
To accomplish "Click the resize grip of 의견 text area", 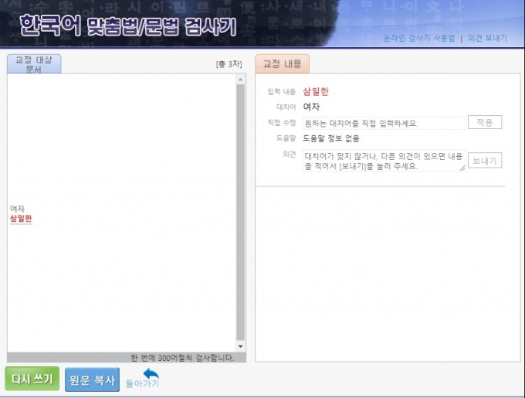I will pos(462,168).
